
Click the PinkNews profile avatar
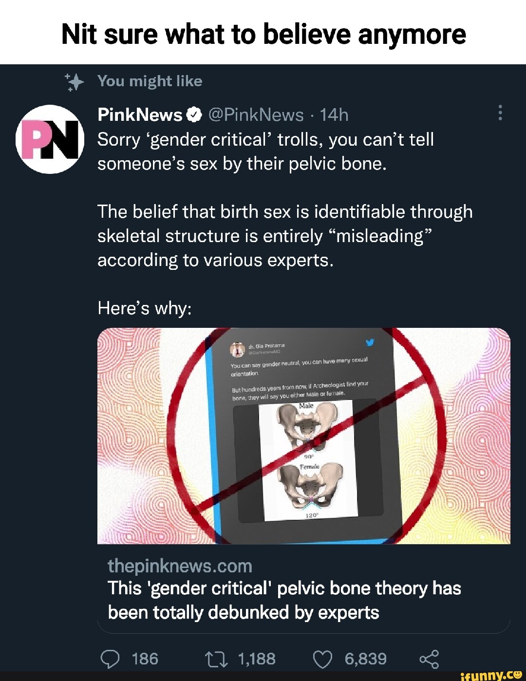50,139
